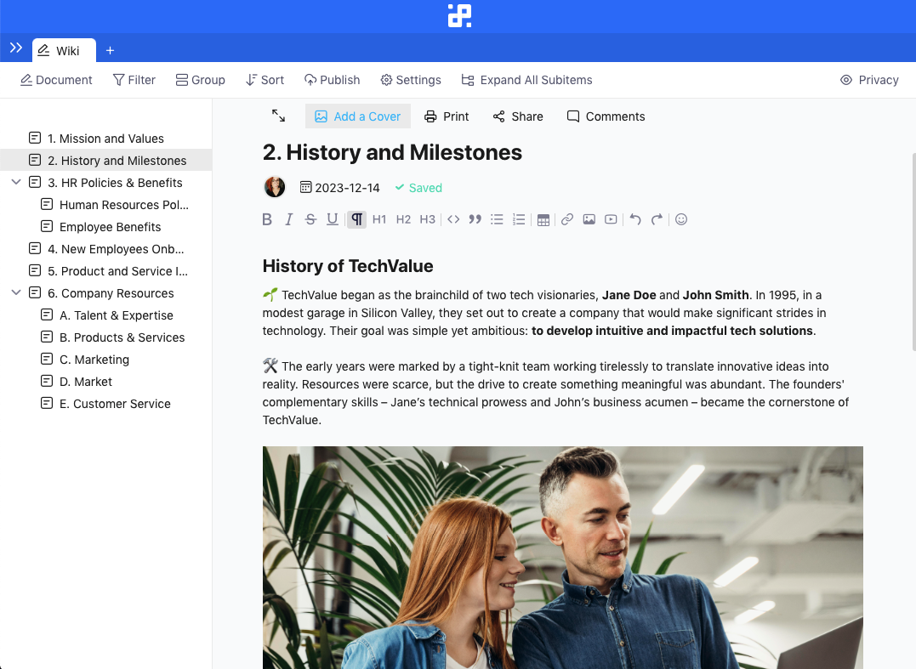
Task: Toggle underline text formatting
Action: [x=333, y=219]
